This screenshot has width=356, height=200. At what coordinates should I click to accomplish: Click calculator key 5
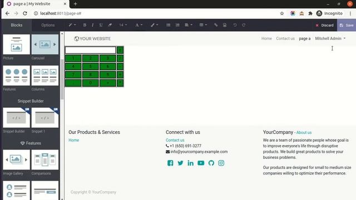click(90, 67)
